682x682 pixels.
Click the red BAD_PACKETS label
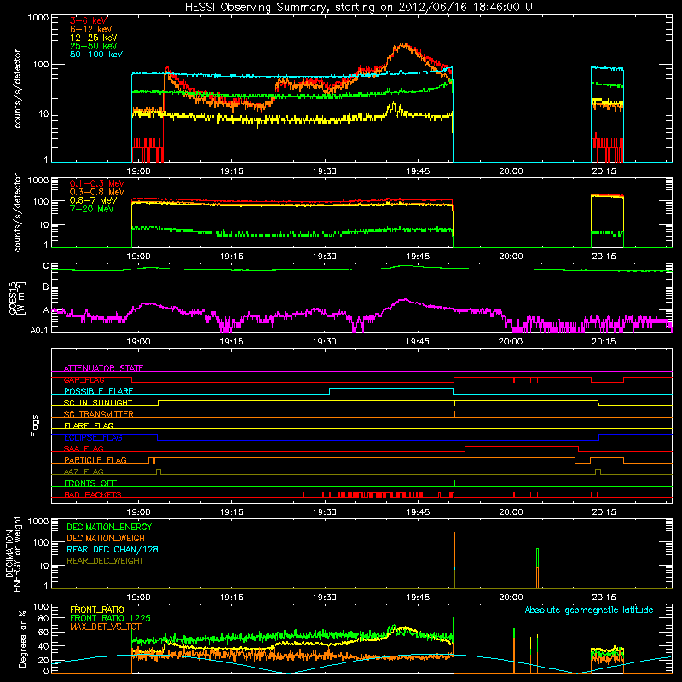click(x=93, y=494)
